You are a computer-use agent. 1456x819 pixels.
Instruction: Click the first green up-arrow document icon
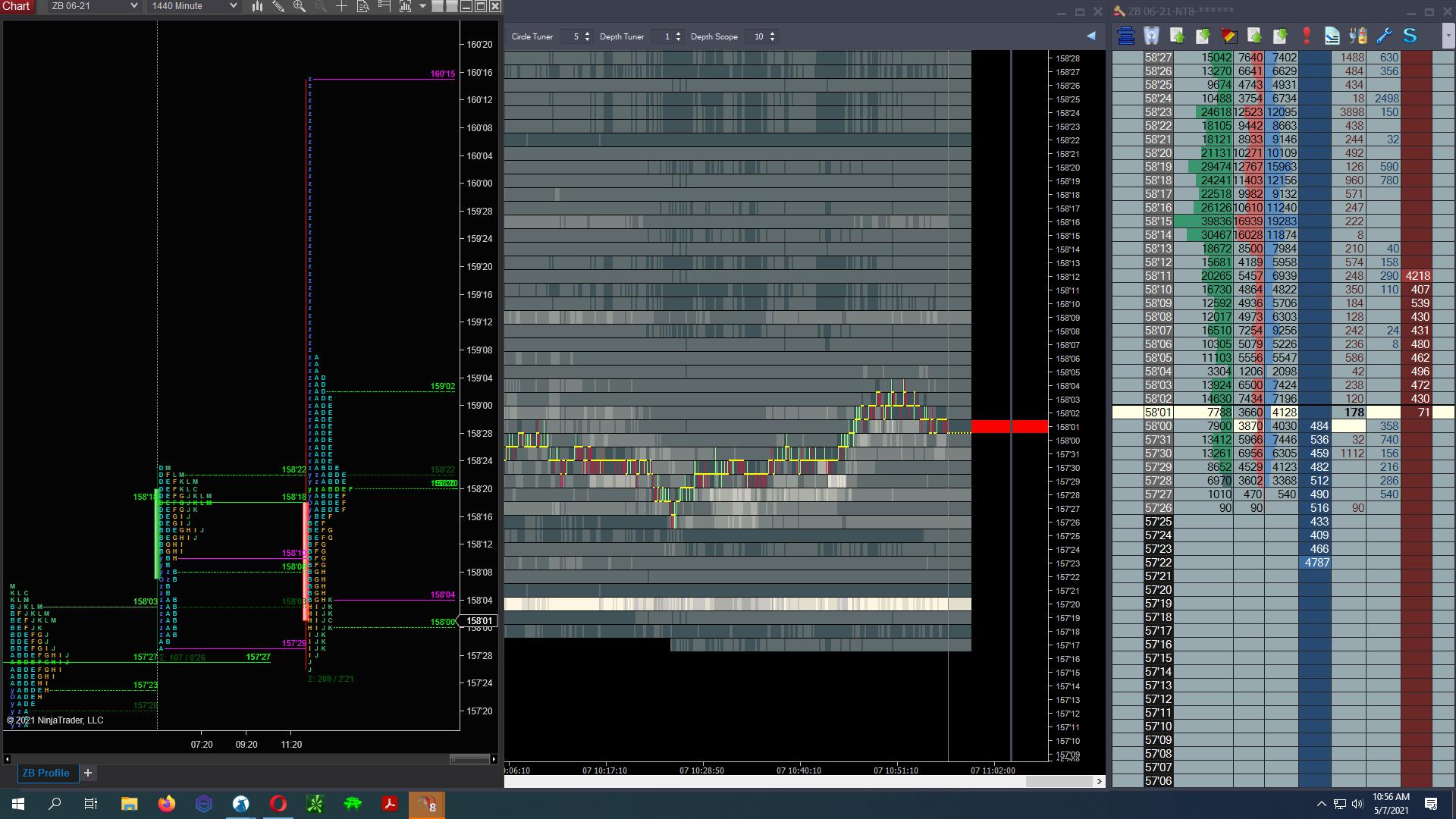coord(1177,36)
